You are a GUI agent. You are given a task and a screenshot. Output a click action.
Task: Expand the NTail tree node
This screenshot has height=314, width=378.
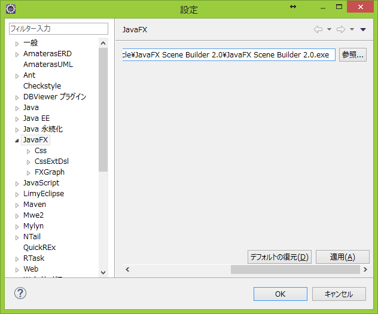point(17,237)
